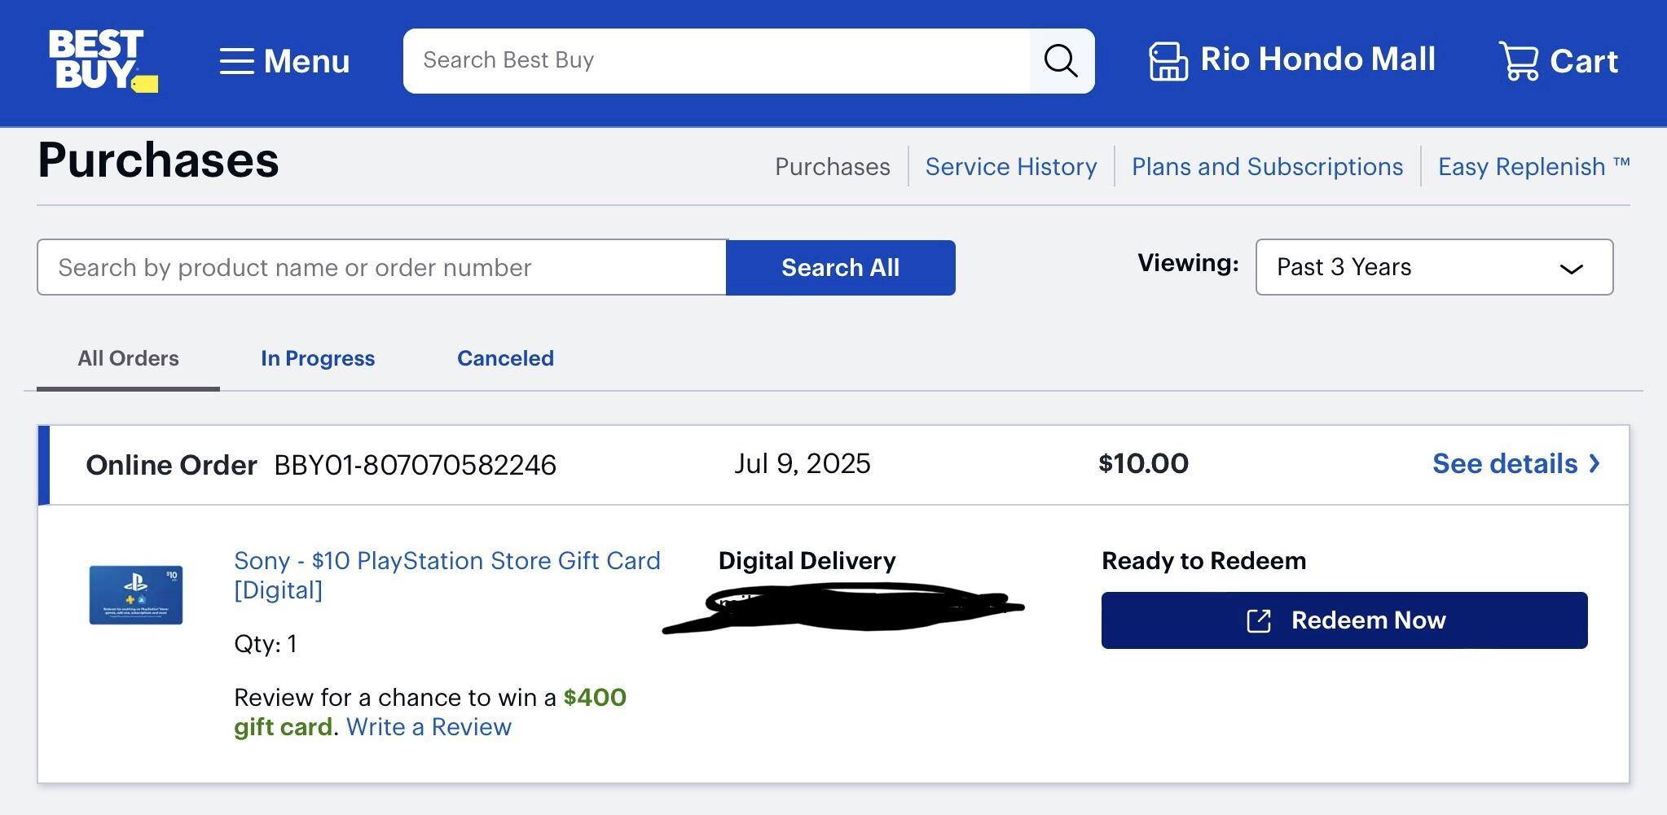
Task: Open the Service History section
Action: click(x=1010, y=166)
